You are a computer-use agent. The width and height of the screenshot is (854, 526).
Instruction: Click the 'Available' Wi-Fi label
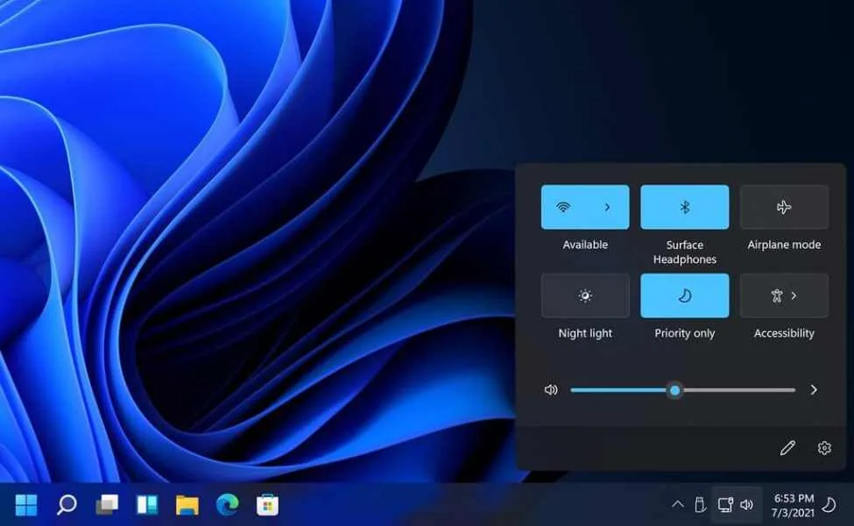pyautogui.click(x=585, y=245)
